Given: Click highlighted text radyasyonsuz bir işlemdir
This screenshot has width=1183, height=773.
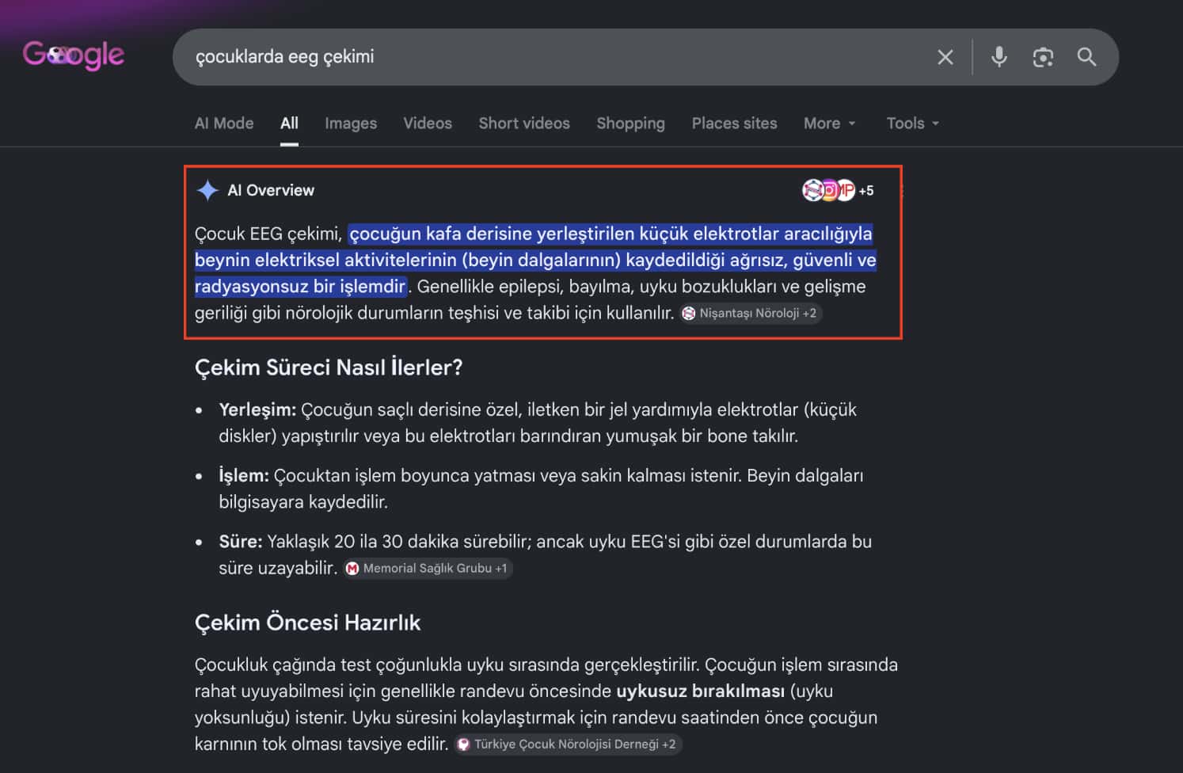Looking at the screenshot, I should click(x=300, y=286).
